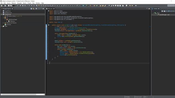The height and width of the screenshot is (98, 175).
Task: Minimize the editor area
Action: [147, 8]
